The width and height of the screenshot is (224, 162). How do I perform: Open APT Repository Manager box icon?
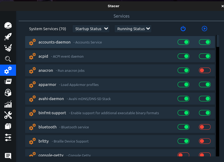pyautogui.click(x=8, y=126)
